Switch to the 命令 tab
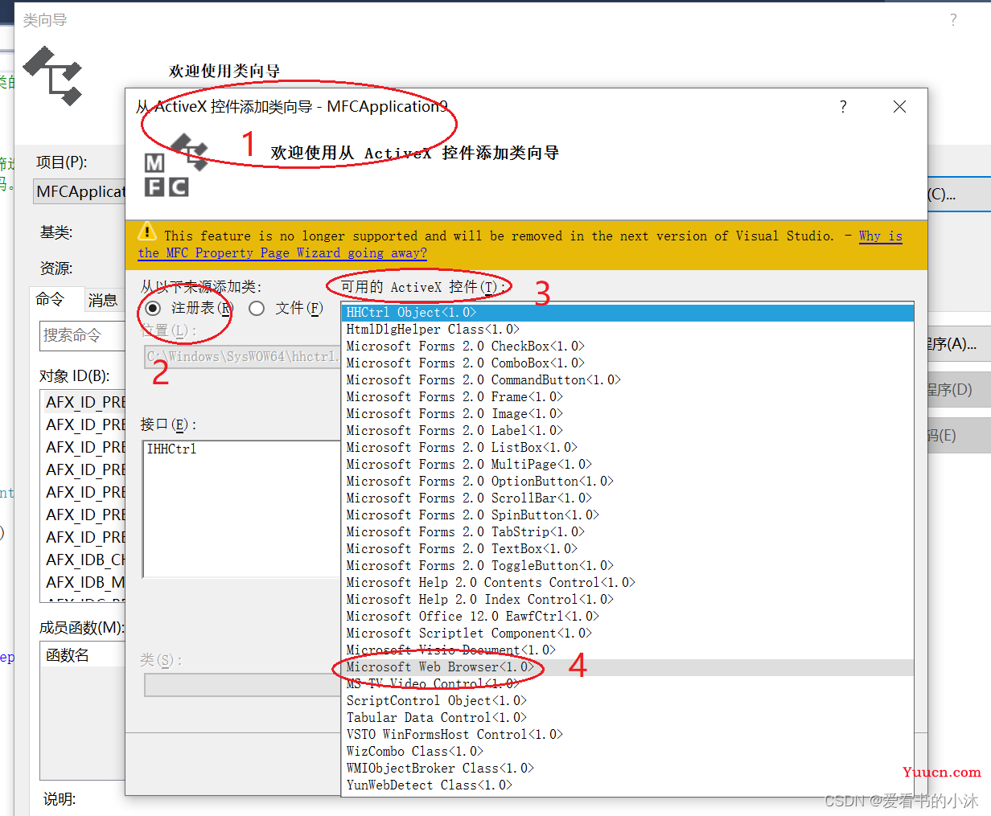This screenshot has width=991, height=816. 51,300
